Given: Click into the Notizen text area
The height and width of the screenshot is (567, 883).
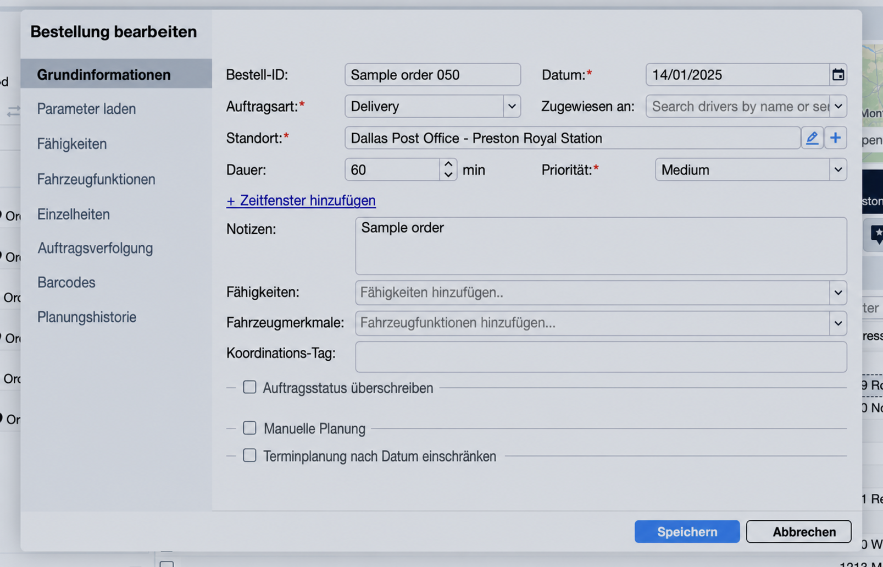Looking at the screenshot, I should (601, 246).
